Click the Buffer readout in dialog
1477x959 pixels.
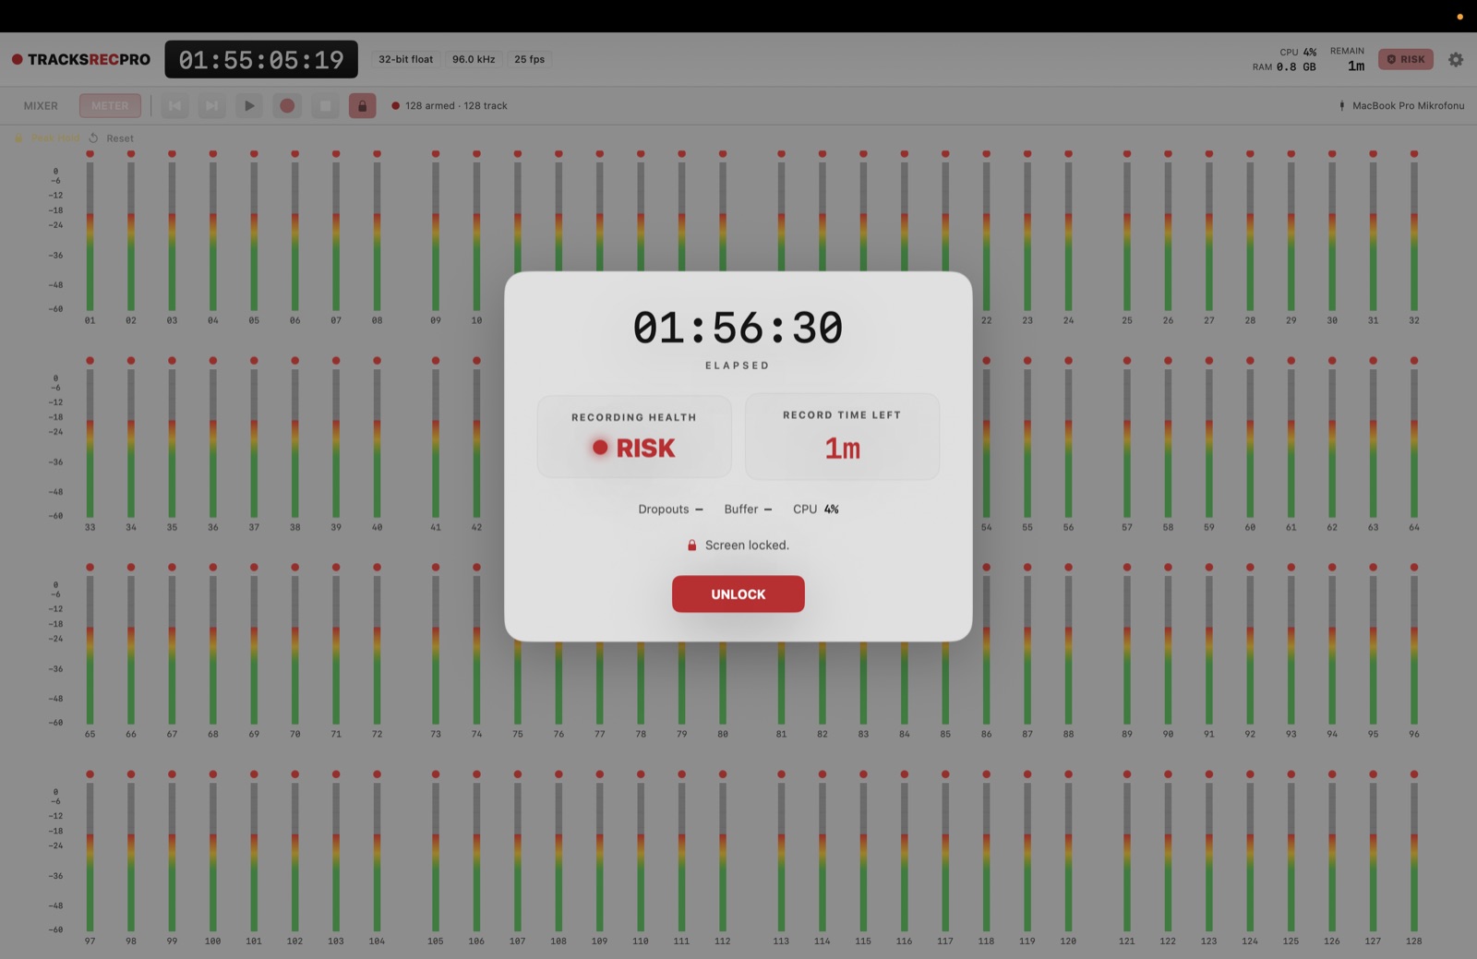pos(748,509)
